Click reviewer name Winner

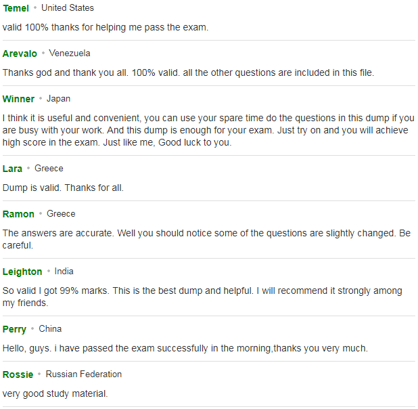18,99
